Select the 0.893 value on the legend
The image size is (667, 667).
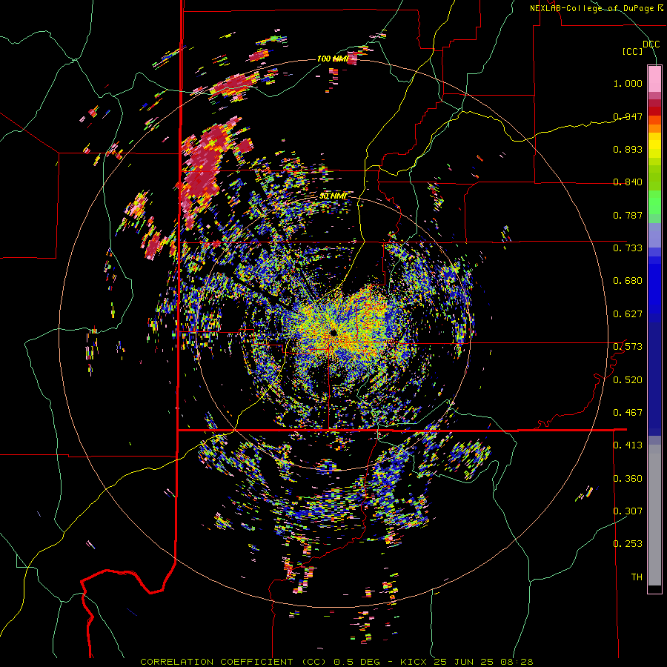pos(628,149)
